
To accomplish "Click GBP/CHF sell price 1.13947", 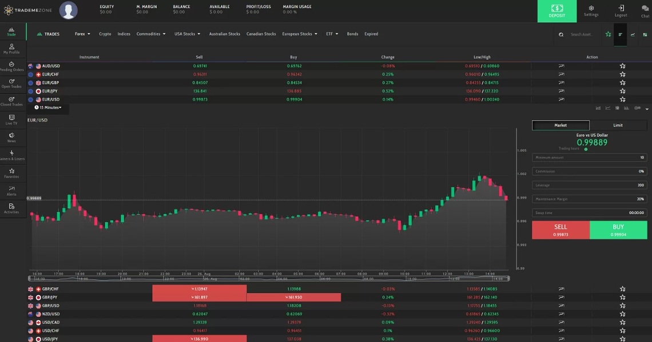I will click(199, 289).
